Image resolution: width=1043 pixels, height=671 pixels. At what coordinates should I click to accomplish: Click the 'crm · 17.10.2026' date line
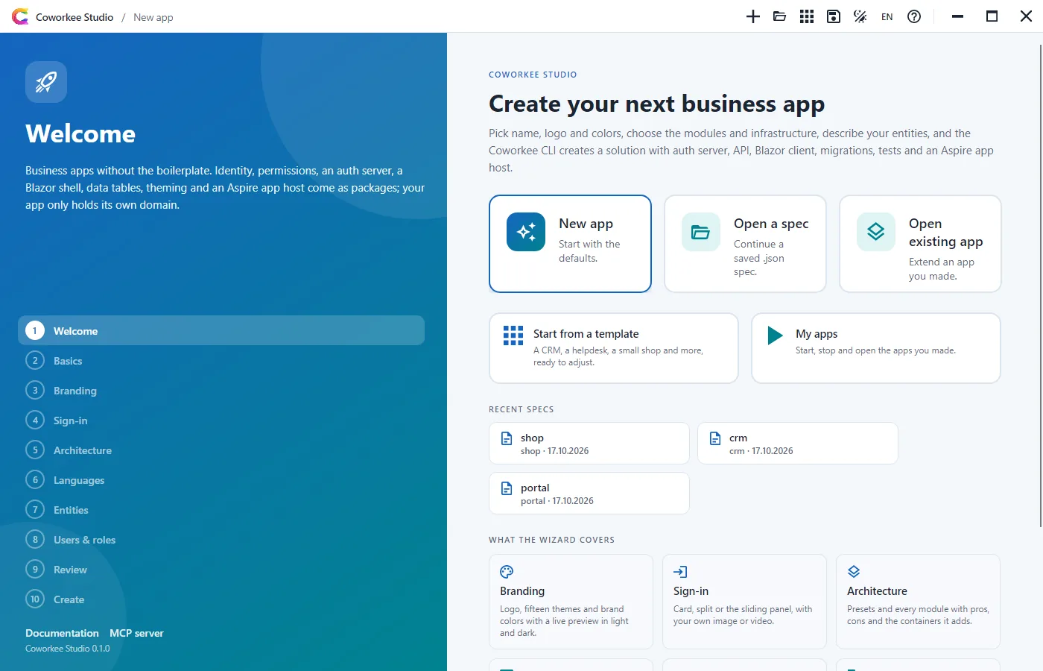click(x=761, y=451)
